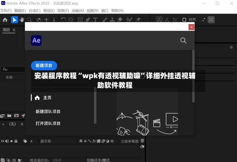Select the Type text tool
The height and width of the screenshot is (162, 237).
pyautogui.click(x=95, y=20)
